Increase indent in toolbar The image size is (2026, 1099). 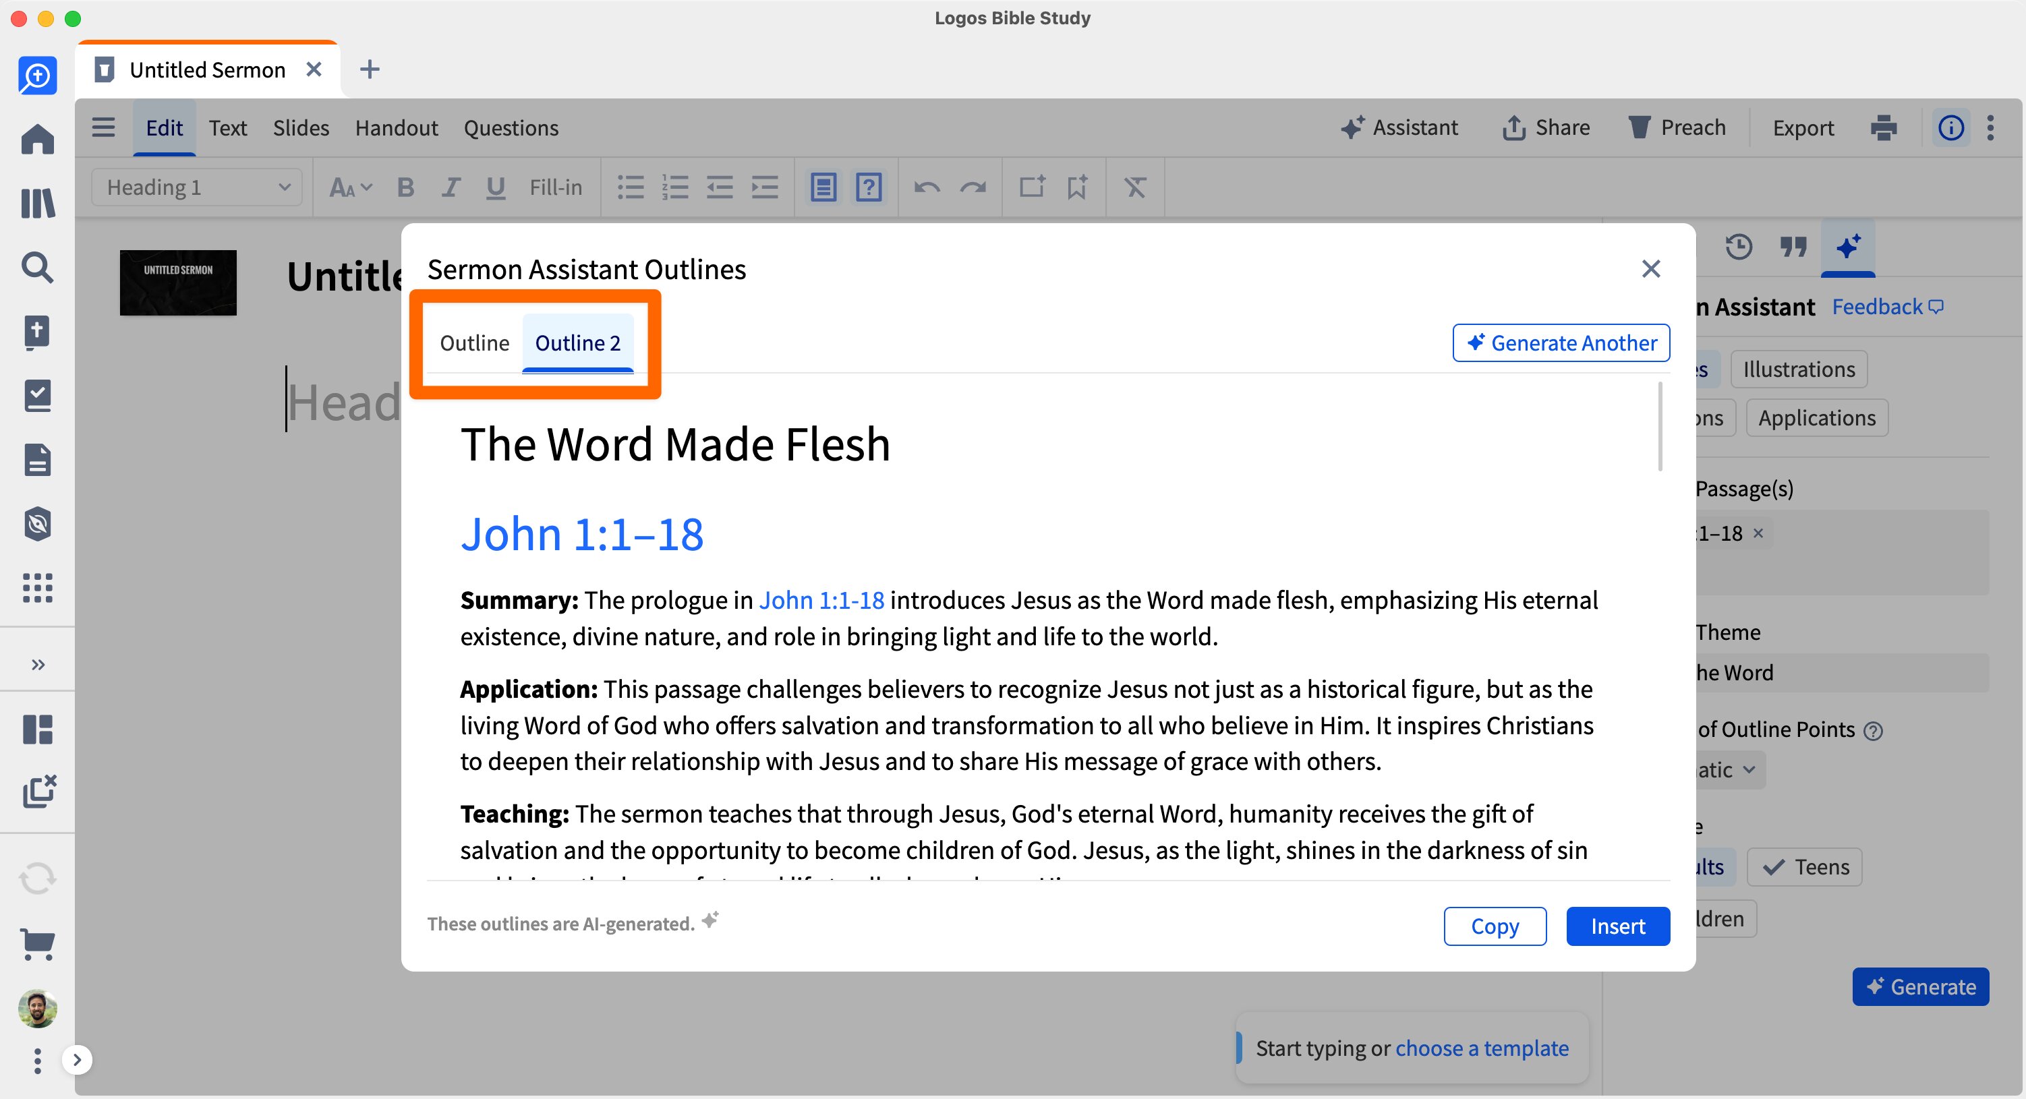764,187
